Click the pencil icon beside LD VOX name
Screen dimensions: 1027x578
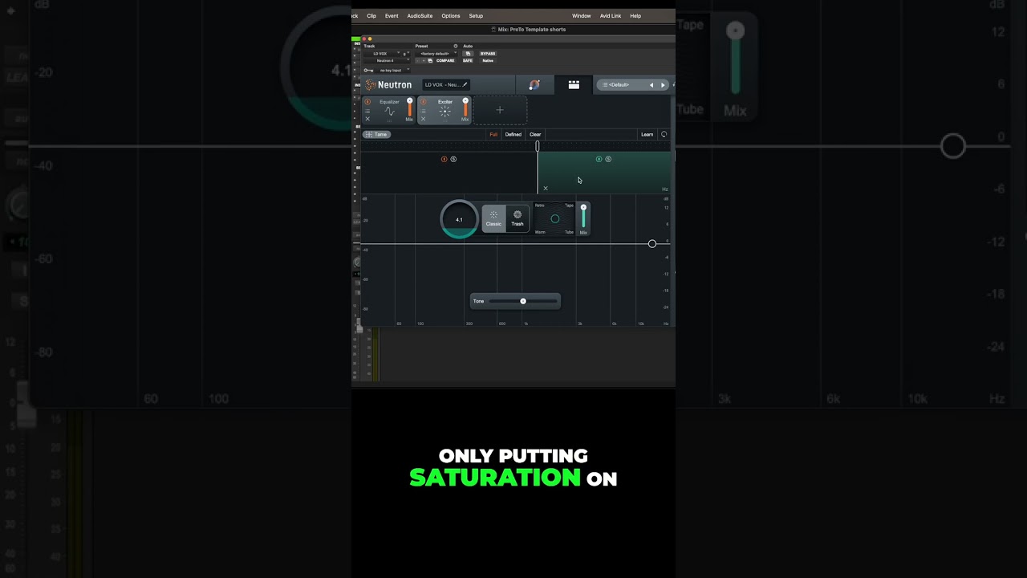coord(465,84)
